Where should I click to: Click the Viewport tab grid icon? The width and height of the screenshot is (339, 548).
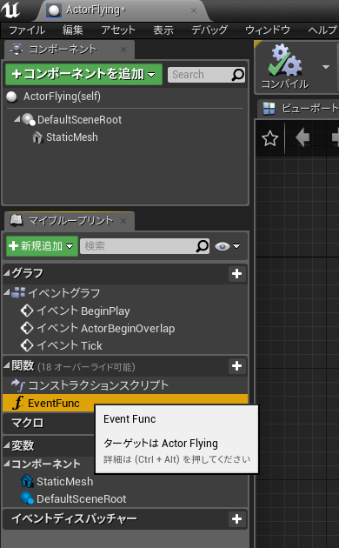click(269, 109)
